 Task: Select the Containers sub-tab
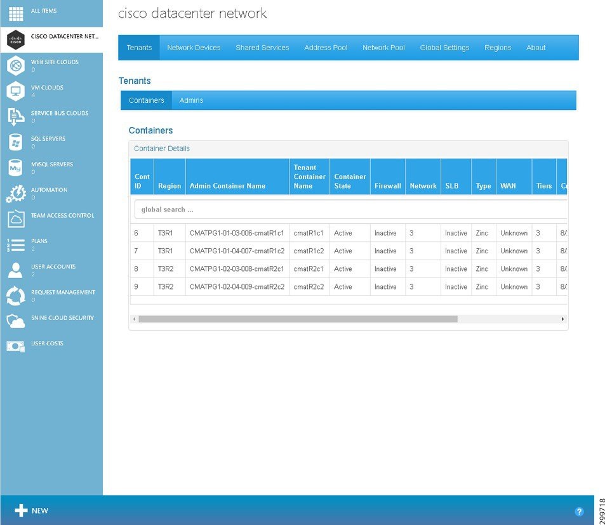click(x=146, y=100)
